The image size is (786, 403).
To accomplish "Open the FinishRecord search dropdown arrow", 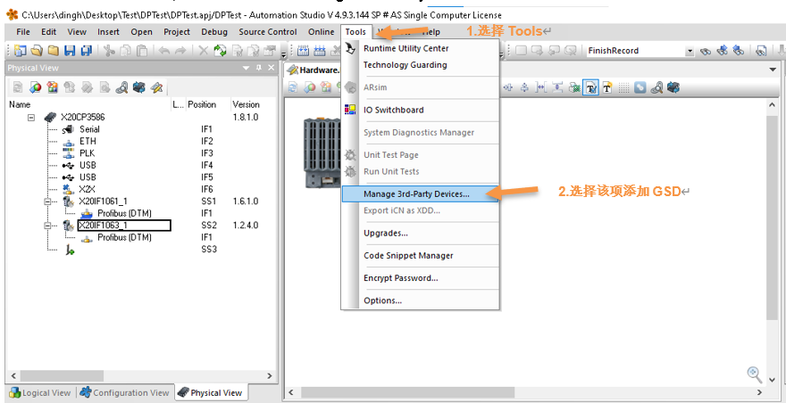I will tap(690, 51).
